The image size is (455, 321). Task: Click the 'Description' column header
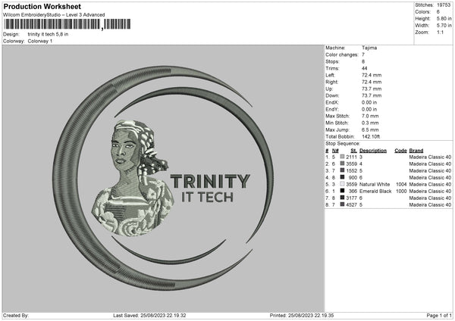pyautogui.click(x=373, y=151)
